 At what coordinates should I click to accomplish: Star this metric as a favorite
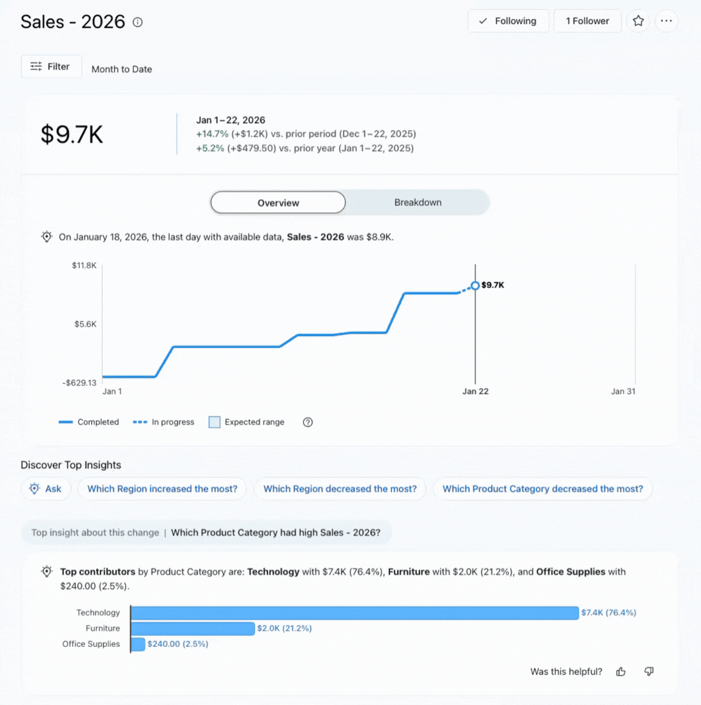638,21
